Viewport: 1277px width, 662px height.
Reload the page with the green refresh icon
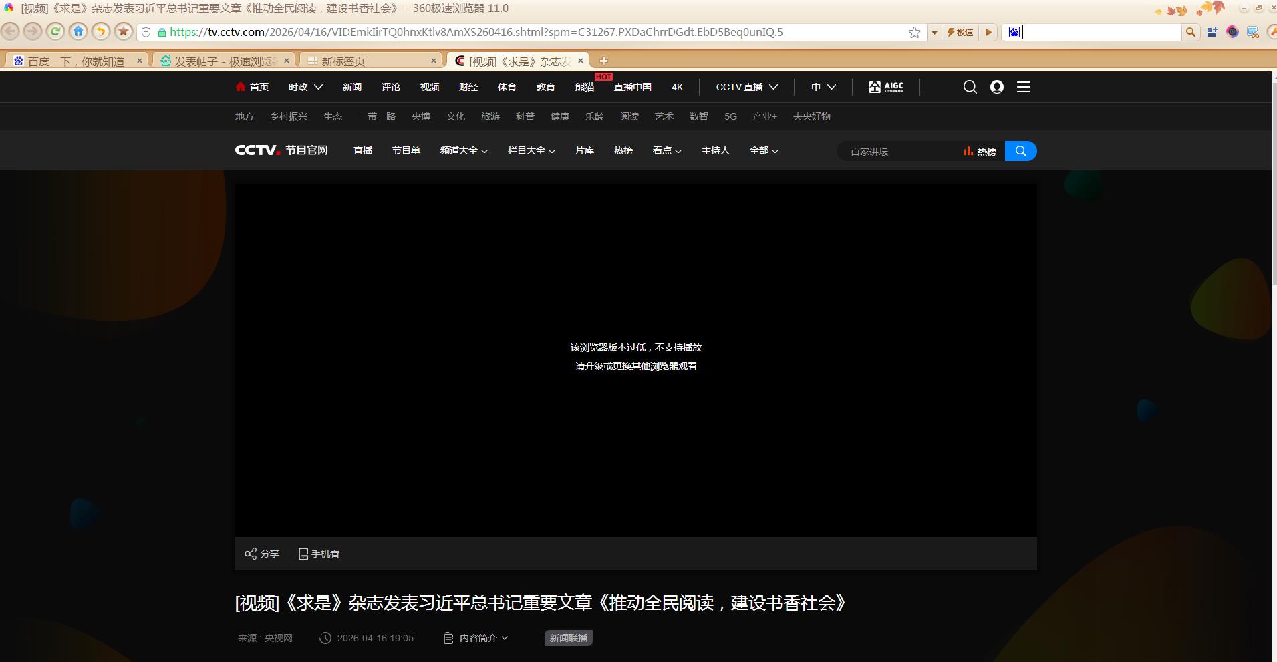pos(55,31)
